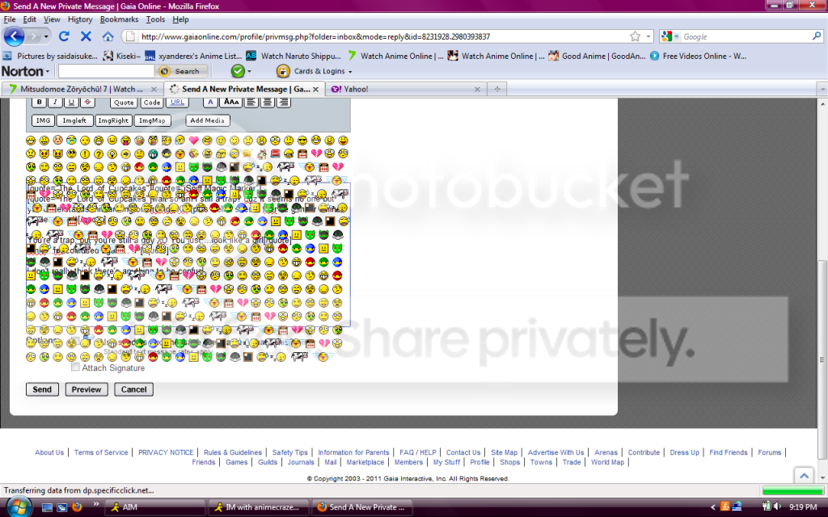
Task: Launch Firefox from the quick launch bar
Action: (x=77, y=507)
